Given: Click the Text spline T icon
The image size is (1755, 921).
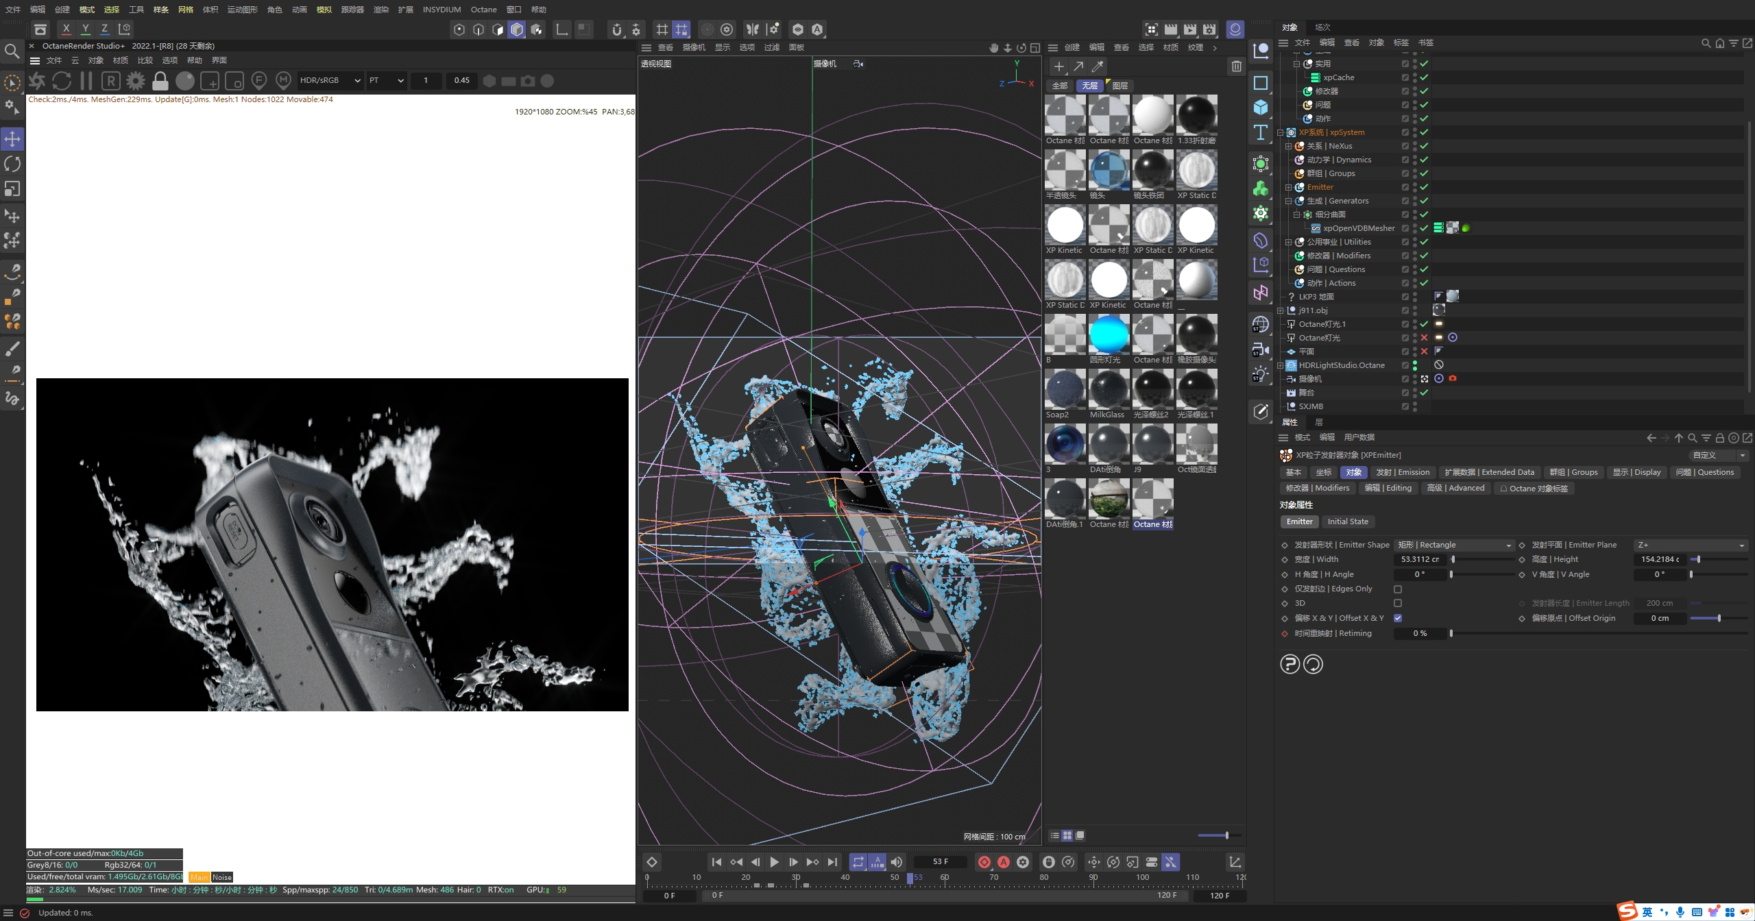Looking at the screenshot, I should click(1261, 132).
